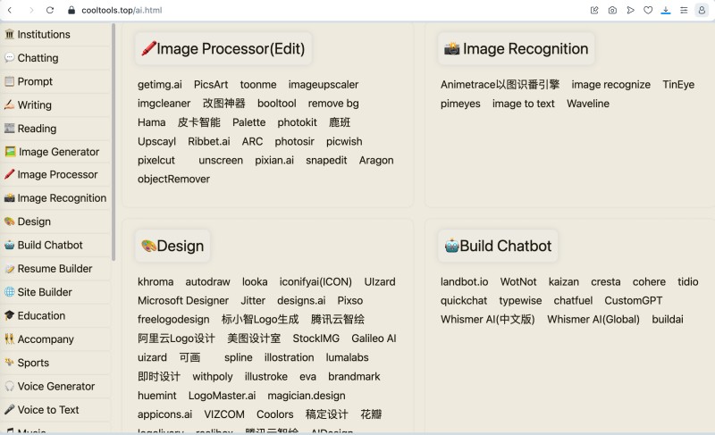Go to Sports in the sidebar
The image size is (715, 435).
pyautogui.click(x=55, y=363)
